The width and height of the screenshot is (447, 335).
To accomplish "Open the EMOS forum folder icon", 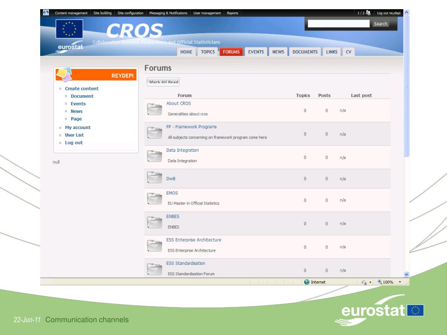I will coord(155,199).
